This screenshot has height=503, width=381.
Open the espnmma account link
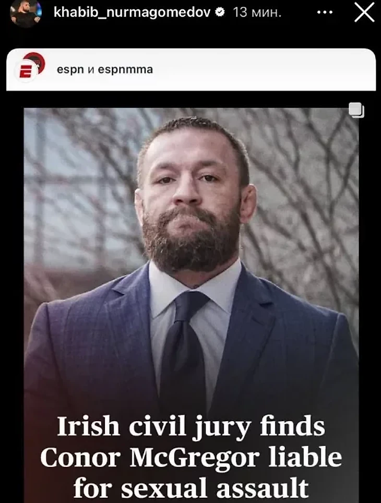pyautogui.click(x=125, y=69)
